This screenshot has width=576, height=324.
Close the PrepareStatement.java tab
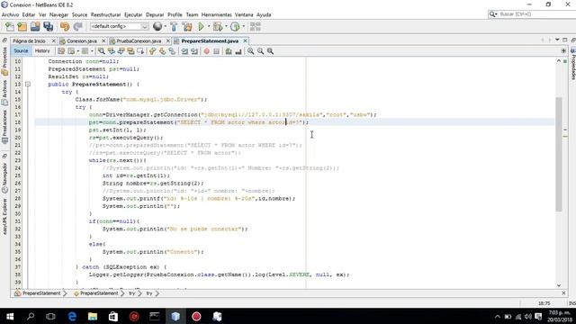245,40
